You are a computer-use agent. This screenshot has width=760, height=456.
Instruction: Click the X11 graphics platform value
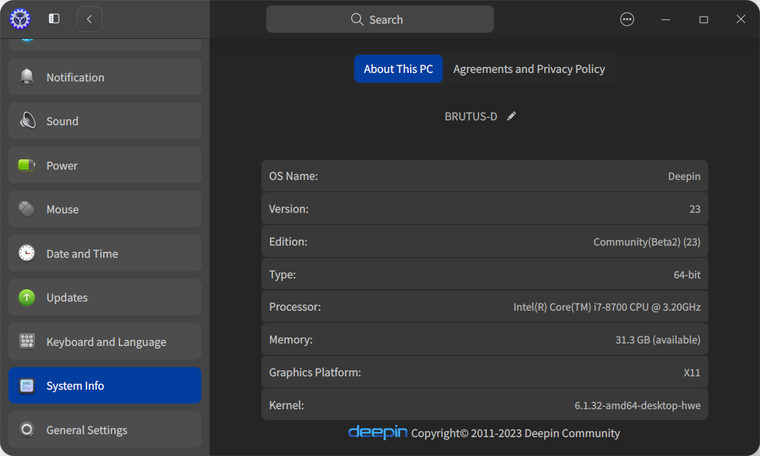click(692, 373)
